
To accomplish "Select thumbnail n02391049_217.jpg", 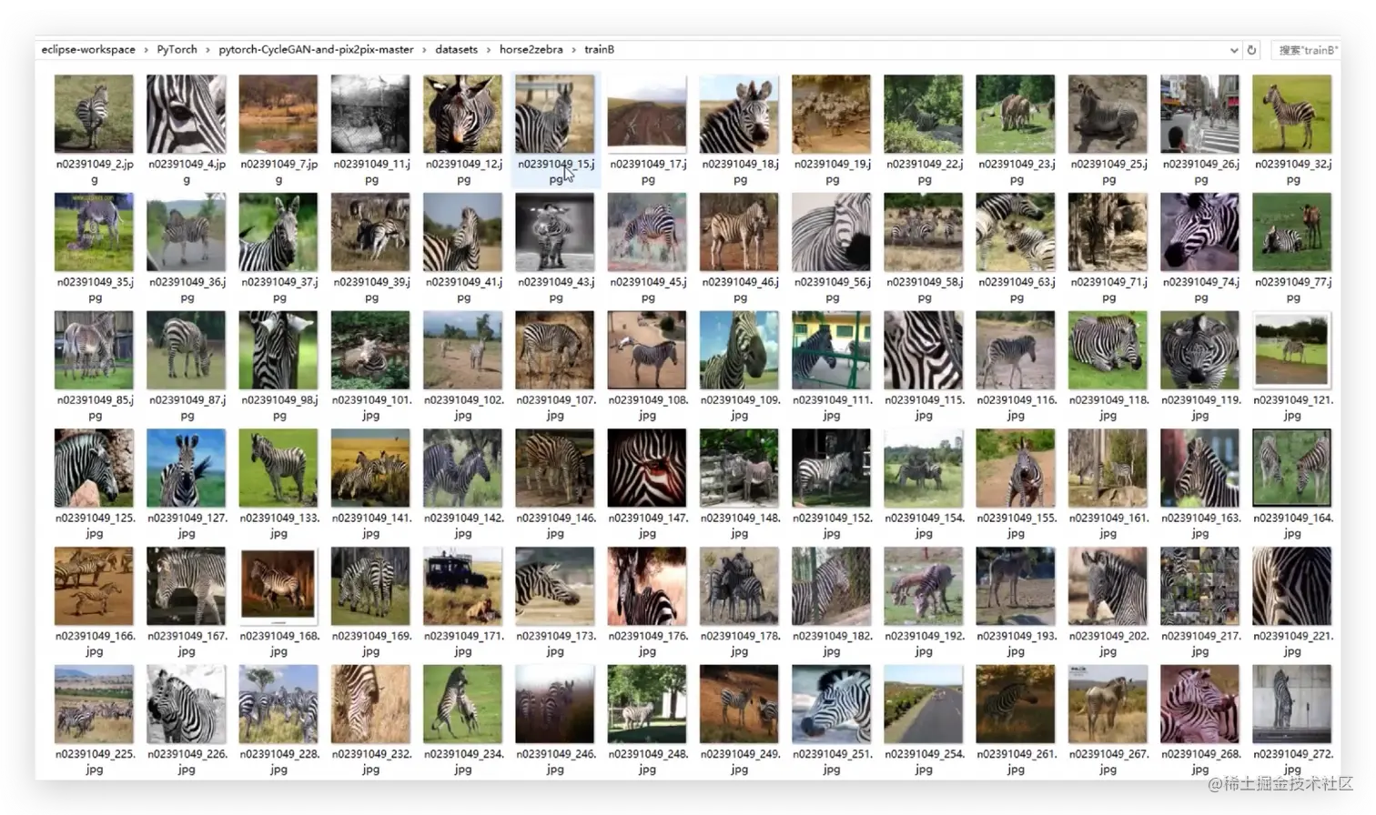I will click(1200, 586).
